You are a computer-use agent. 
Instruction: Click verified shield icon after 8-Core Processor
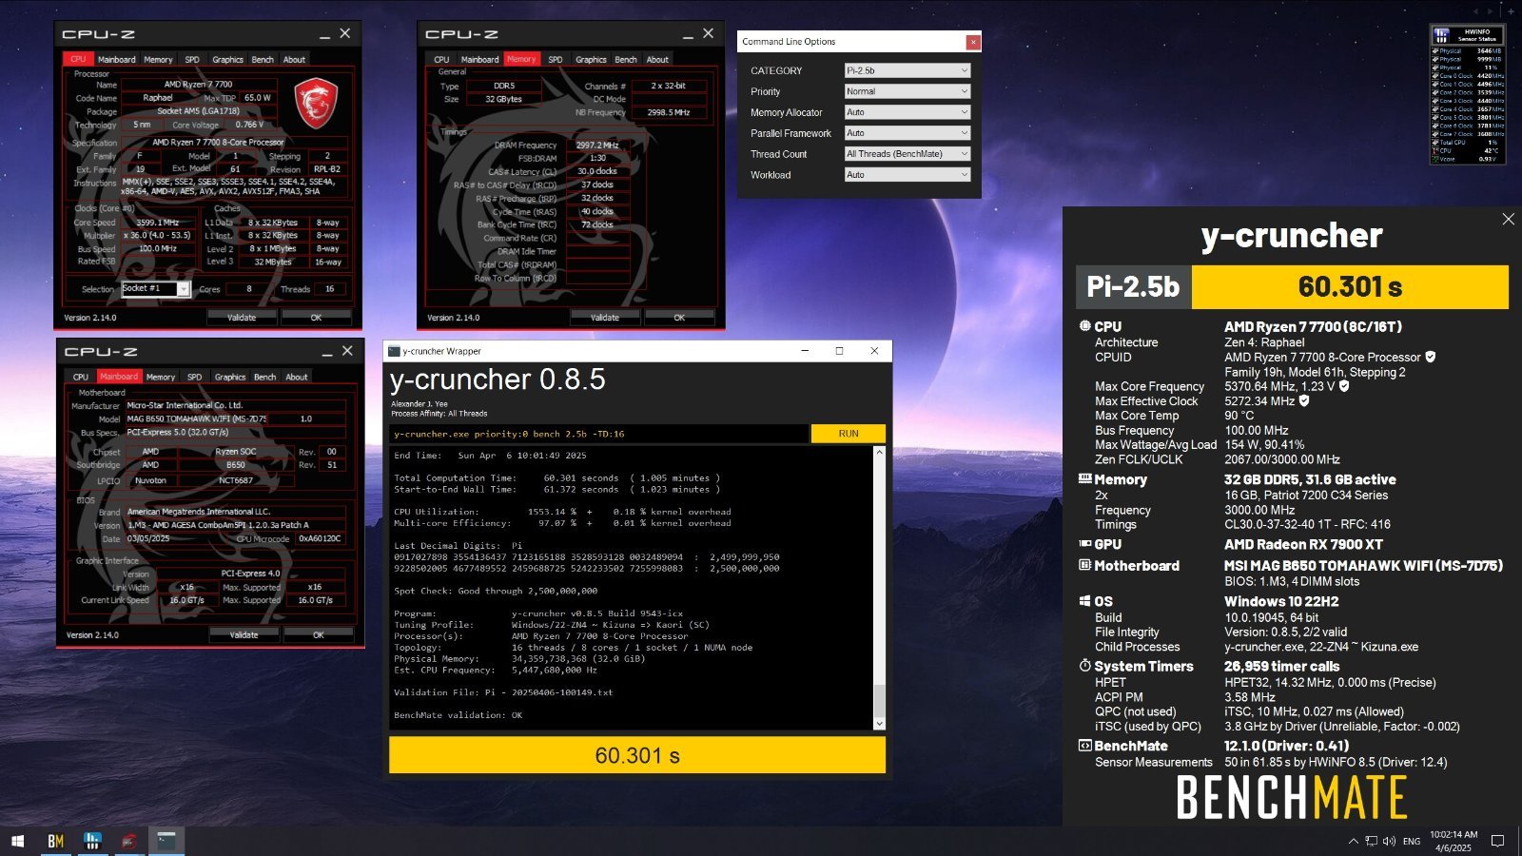(x=1431, y=357)
